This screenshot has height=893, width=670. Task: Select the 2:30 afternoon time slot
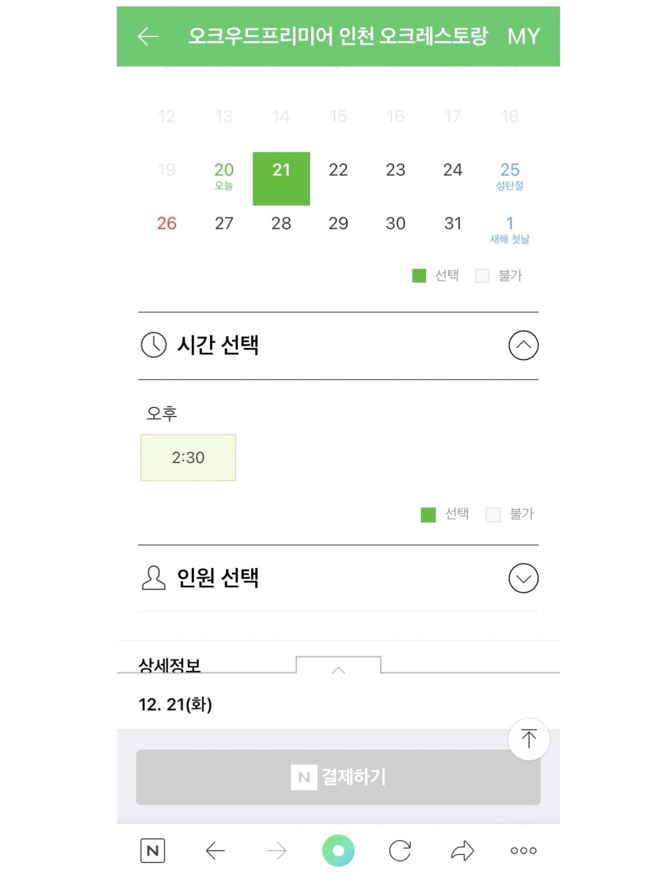pyautogui.click(x=188, y=458)
